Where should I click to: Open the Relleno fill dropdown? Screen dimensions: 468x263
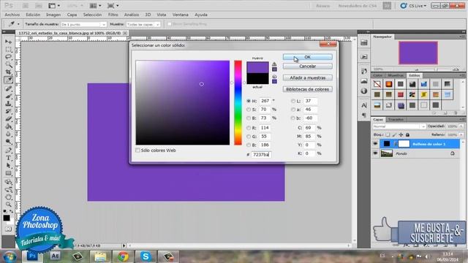point(461,134)
